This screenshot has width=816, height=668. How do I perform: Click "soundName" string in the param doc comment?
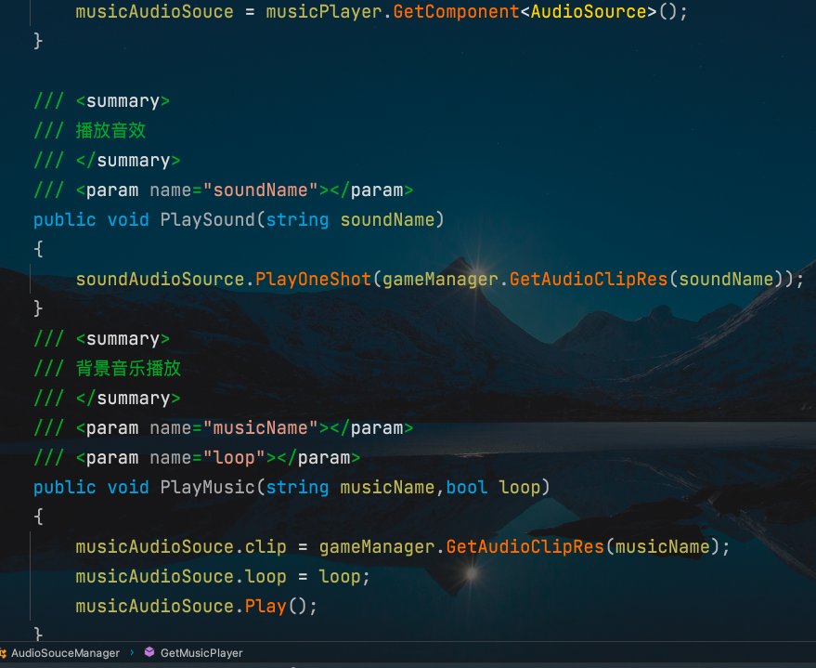tap(260, 190)
